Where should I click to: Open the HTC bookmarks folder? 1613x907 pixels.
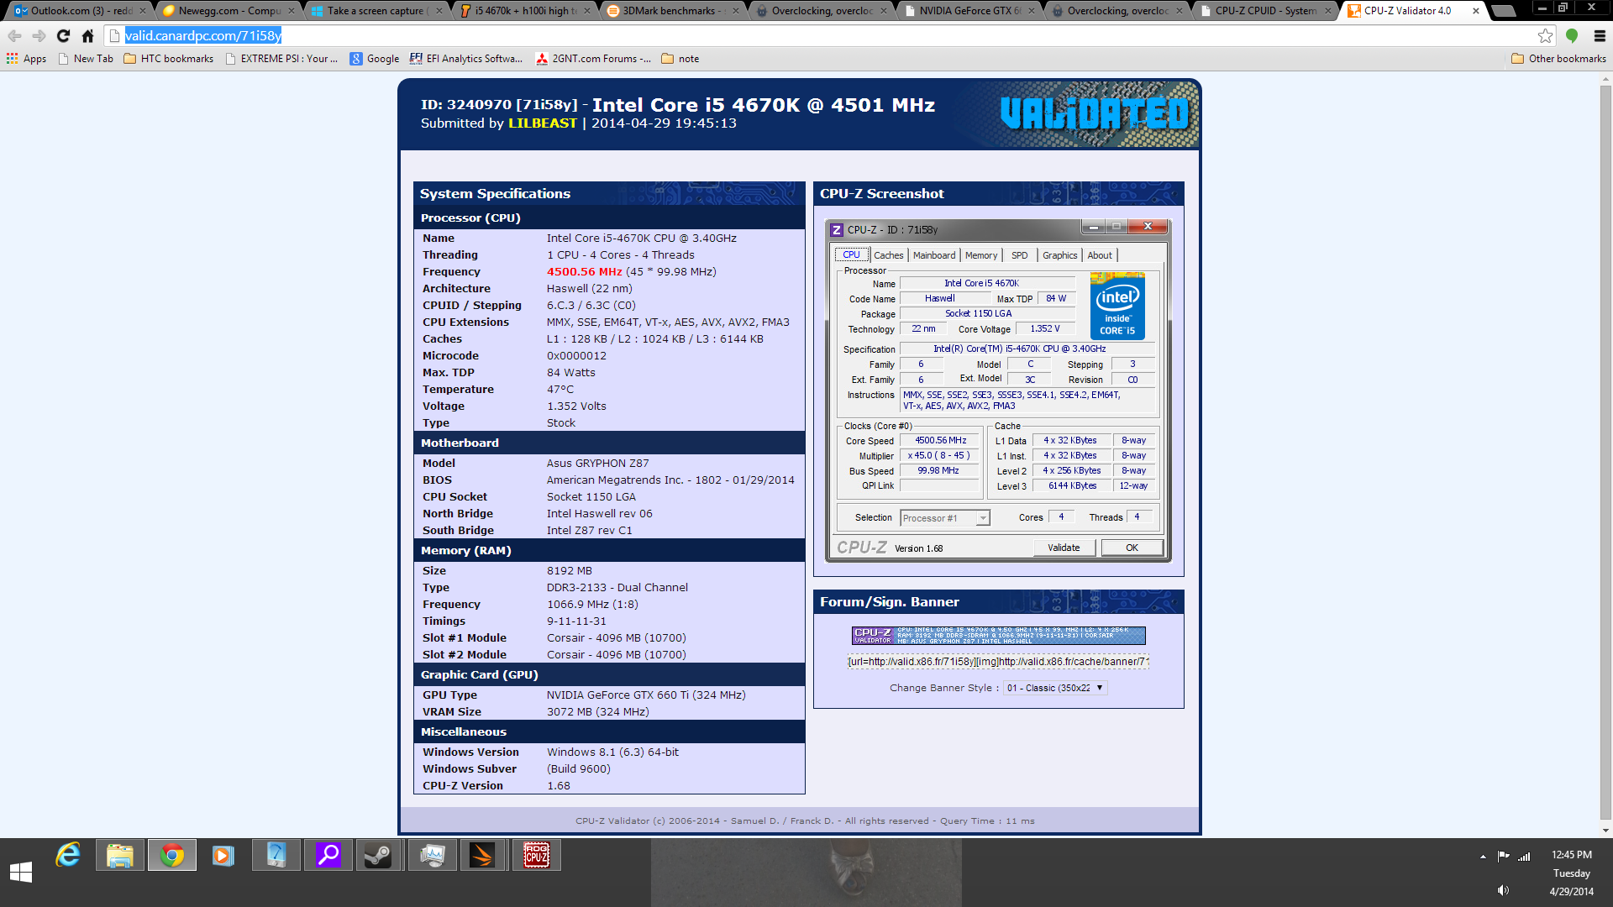tap(169, 59)
